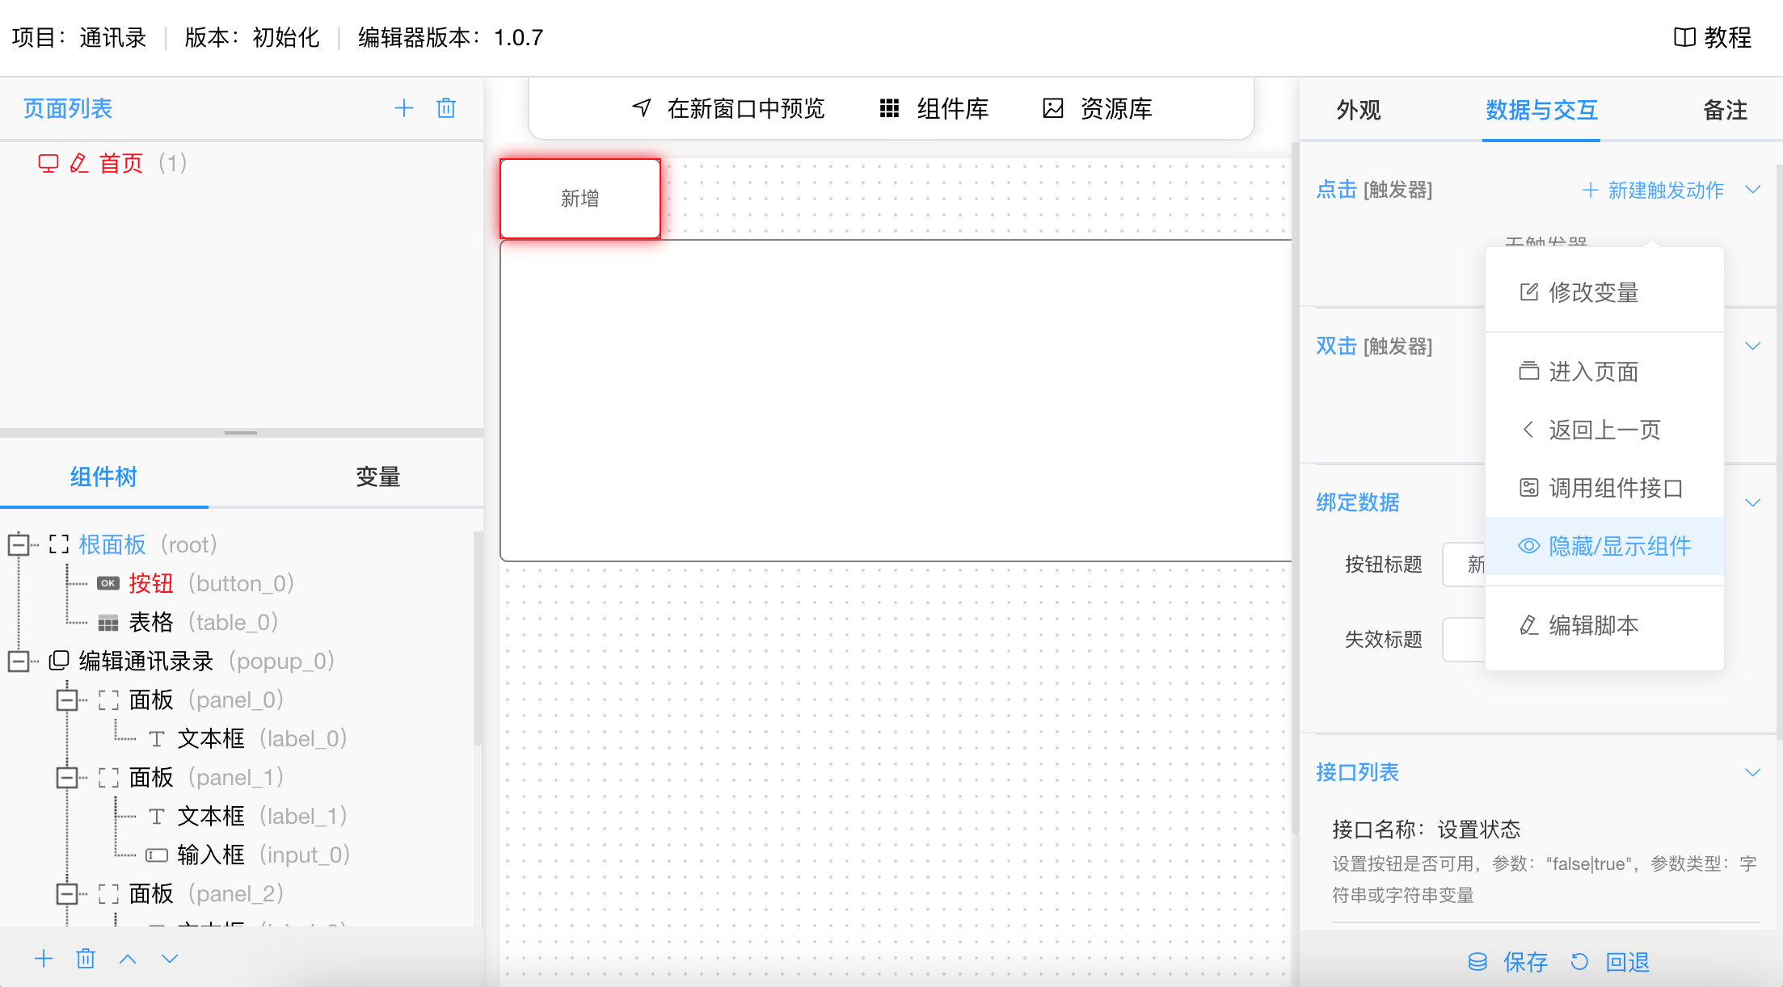
Task: Switch to the 备注 tab
Action: (x=1725, y=110)
